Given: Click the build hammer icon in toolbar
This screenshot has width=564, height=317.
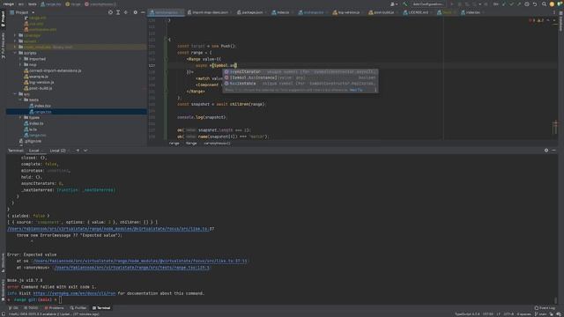Looking at the screenshot, I should [x=405, y=4].
